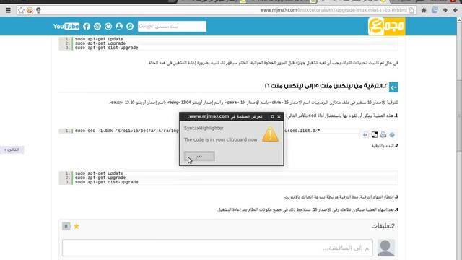The width and height of the screenshot is (462, 260).
Task: Open the user profile icon in header
Action: (x=119, y=27)
